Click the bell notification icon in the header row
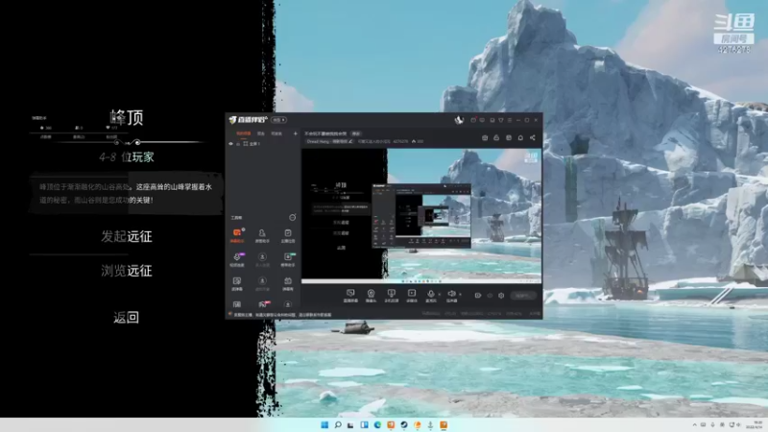Screen dimensions: 768x432 (520, 138)
